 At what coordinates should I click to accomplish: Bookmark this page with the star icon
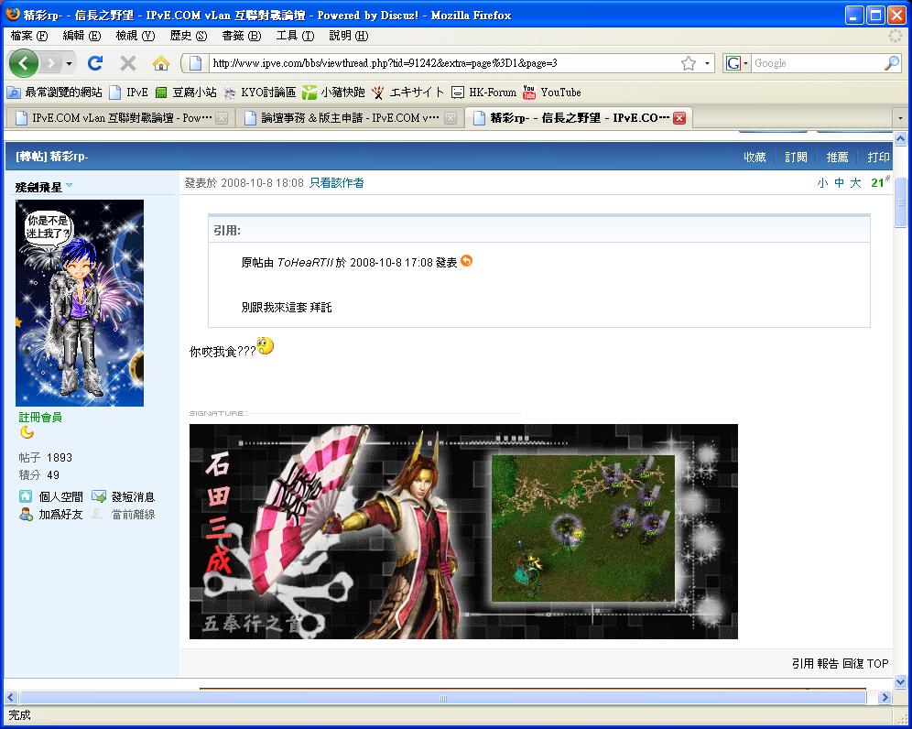coord(689,63)
